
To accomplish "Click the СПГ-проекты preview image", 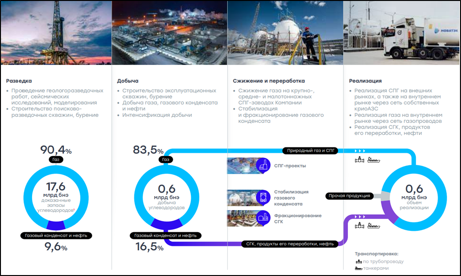I will [x=242, y=165].
